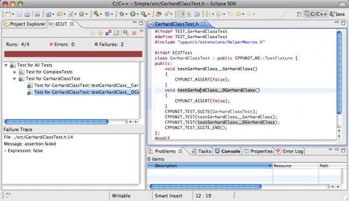Click the Debug bug icon
The height and width of the screenshot is (201, 349).
[122, 14]
